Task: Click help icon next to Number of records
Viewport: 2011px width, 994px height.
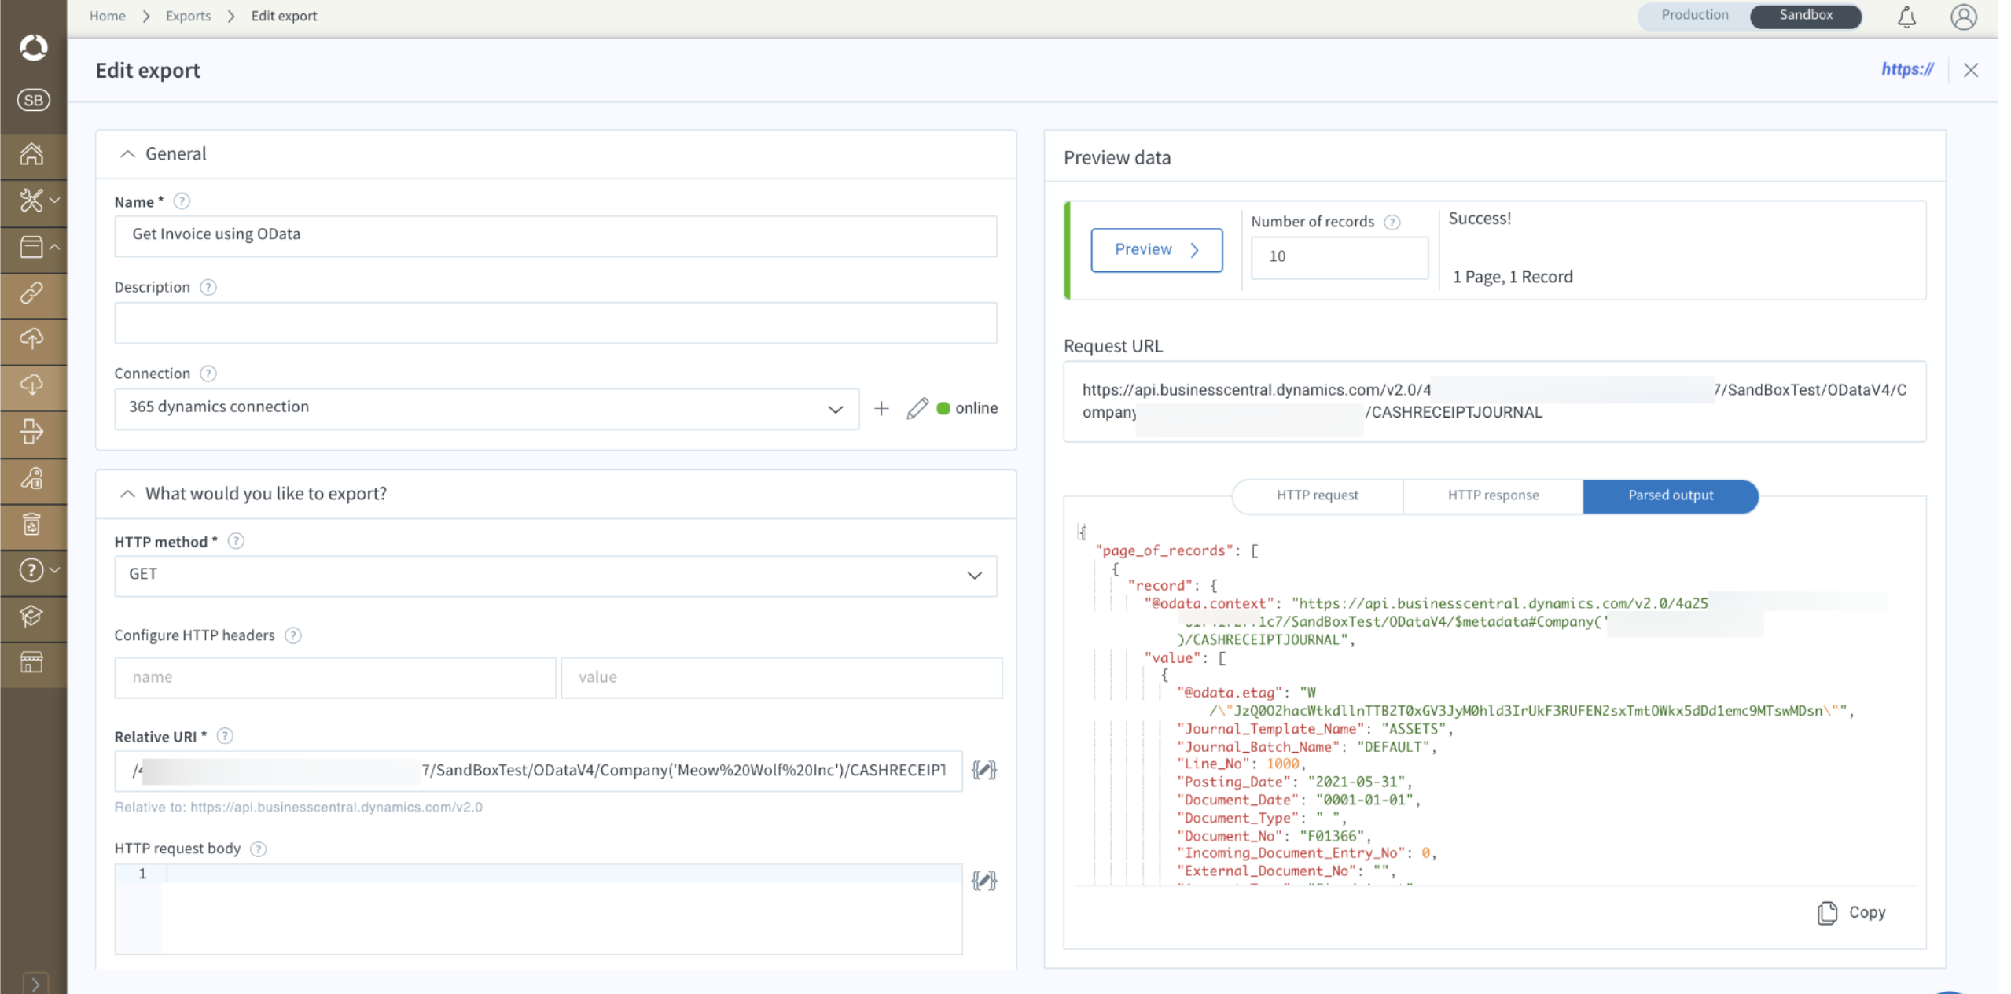Action: [1392, 223]
